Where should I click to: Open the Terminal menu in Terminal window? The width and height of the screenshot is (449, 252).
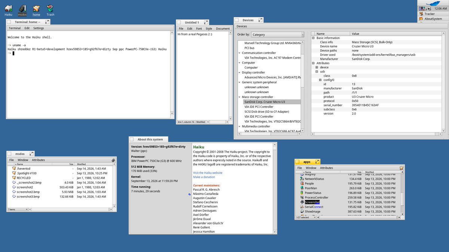tap(15, 28)
